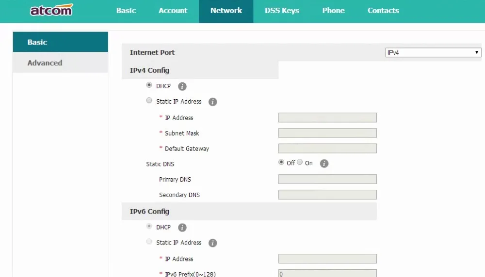Focus the IPv4 Subnet Mask field
Image resolution: width=485 pixels, height=277 pixels.
(327, 133)
